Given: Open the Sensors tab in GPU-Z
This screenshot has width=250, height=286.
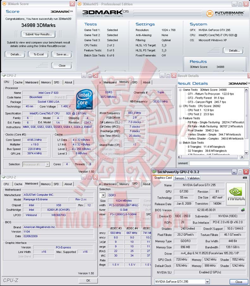Looking at the screenshot, I should (x=179, y=178).
